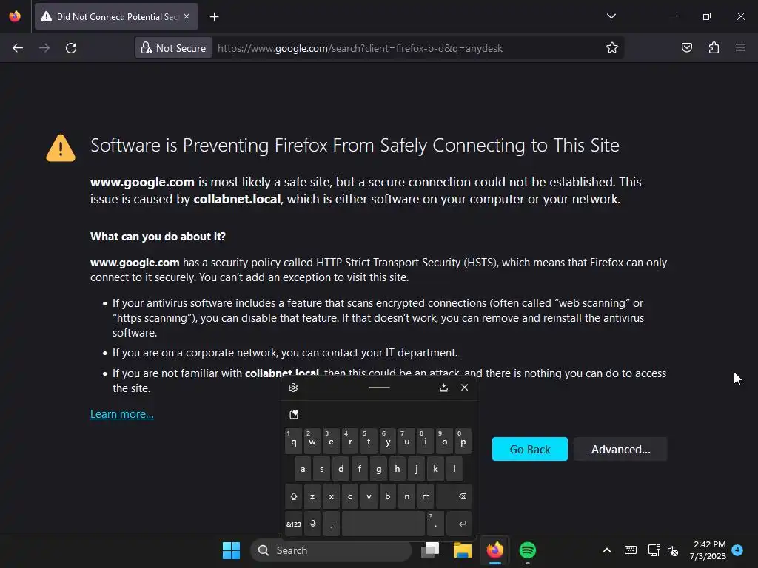Tap the i key
The height and width of the screenshot is (568, 758).
coord(426,441)
